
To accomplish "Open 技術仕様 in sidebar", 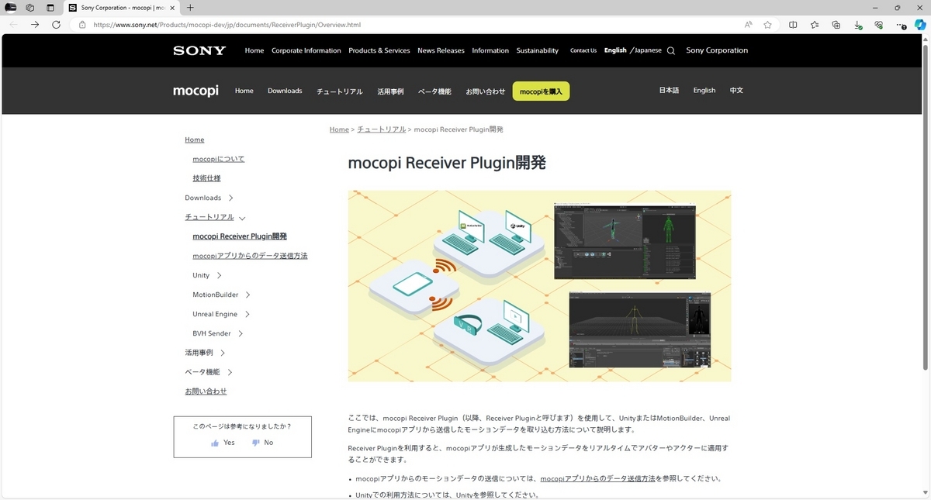I will click(x=206, y=178).
